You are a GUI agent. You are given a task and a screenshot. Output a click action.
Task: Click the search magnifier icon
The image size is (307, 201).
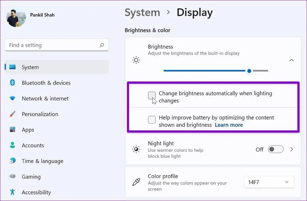click(x=102, y=45)
